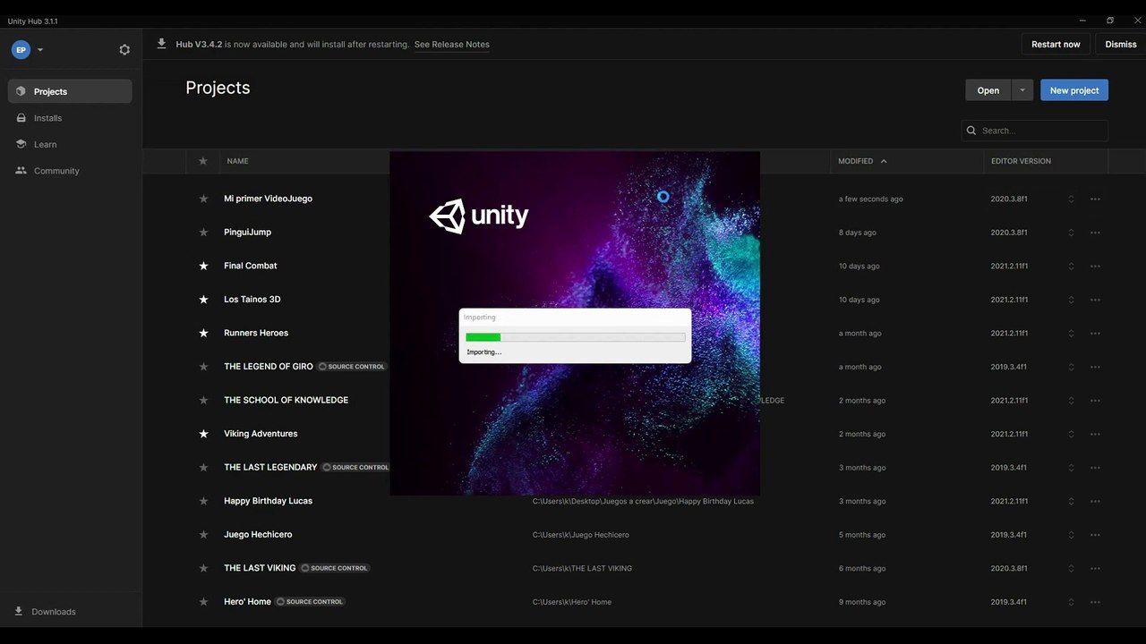This screenshot has height=644, width=1146.
Task: Toggle favorite star for Viking Adventures
Action: (203, 434)
